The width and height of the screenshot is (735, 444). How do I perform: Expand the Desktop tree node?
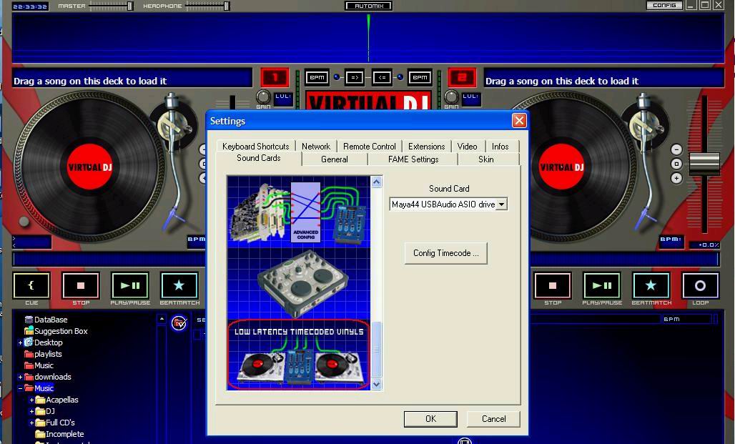pos(20,342)
